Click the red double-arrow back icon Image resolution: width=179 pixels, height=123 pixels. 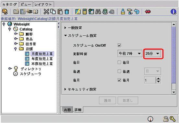click(148, 12)
